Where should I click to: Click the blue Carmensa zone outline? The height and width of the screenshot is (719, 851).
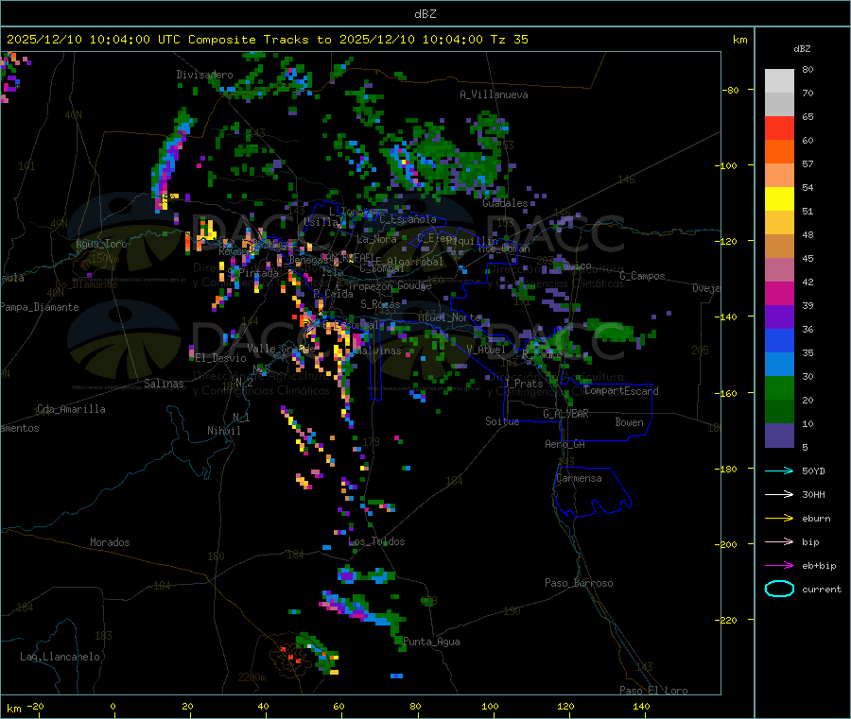click(592, 492)
